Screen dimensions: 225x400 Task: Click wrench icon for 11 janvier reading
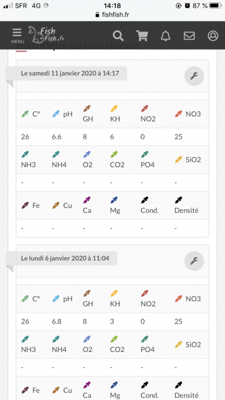coord(194,76)
